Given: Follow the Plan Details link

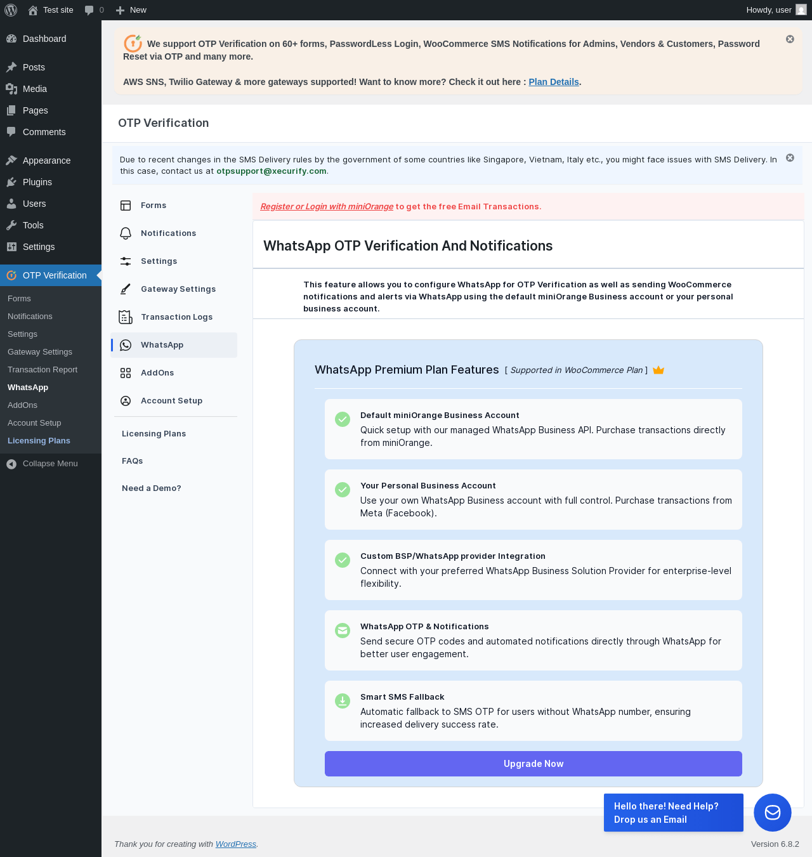Looking at the screenshot, I should tap(554, 82).
